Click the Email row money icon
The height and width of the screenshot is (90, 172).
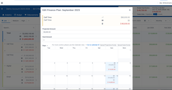tap(22, 80)
